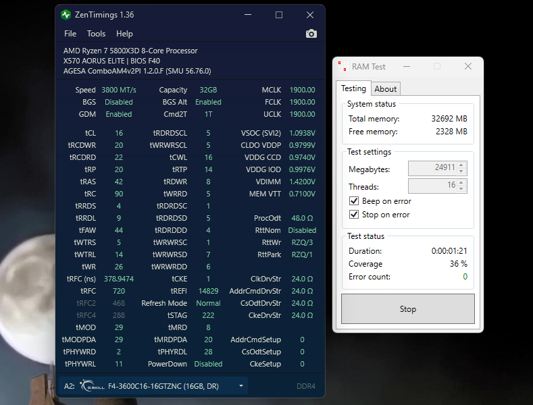This screenshot has height=405, width=533.
Task: Click the AMD Ryzen 7 5800X3D processor text
Action: [130, 51]
